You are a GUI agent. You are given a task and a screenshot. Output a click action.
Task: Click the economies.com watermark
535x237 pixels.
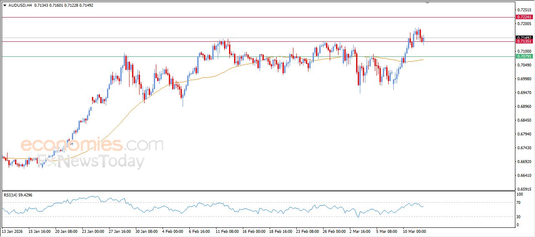92,145
